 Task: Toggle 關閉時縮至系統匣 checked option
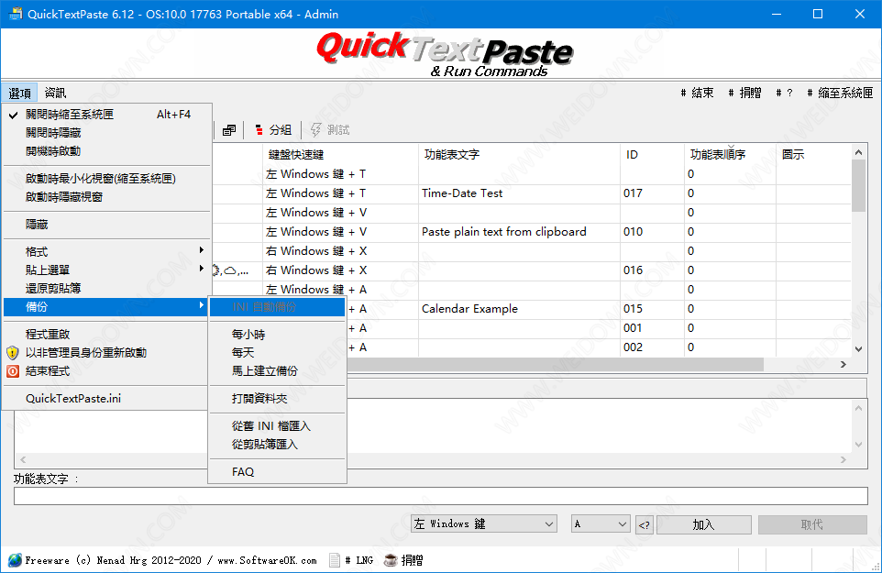(x=70, y=115)
